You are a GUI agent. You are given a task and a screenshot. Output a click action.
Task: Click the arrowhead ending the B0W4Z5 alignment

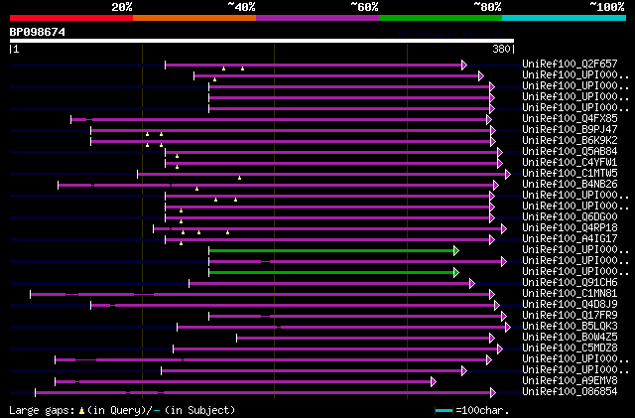(x=492, y=339)
